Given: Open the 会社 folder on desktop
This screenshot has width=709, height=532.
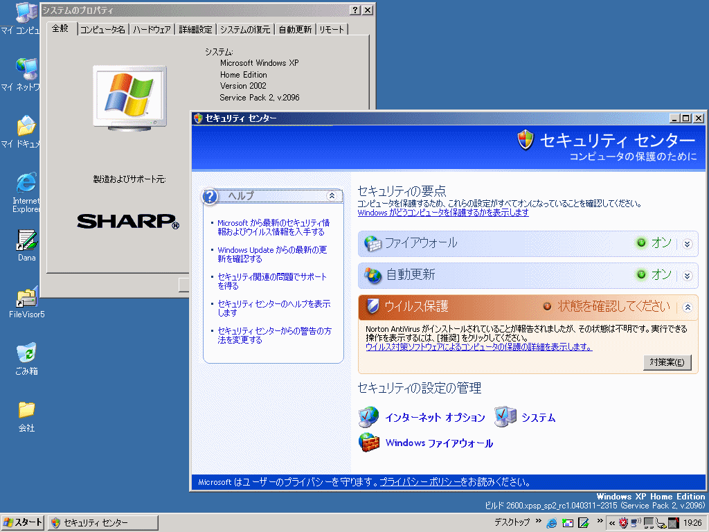Looking at the screenshot, I should point(26,410).
